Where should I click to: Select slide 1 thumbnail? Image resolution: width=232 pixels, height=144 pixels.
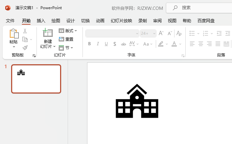(36, 79)
